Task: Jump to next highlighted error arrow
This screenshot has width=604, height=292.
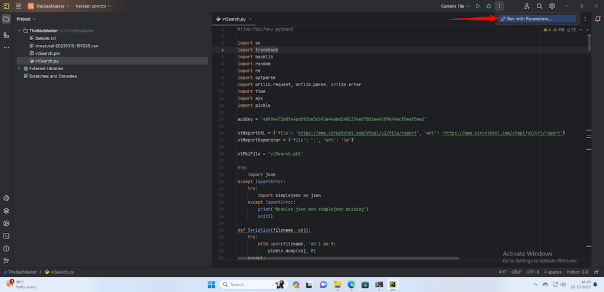Action: [x=587, y=29]
